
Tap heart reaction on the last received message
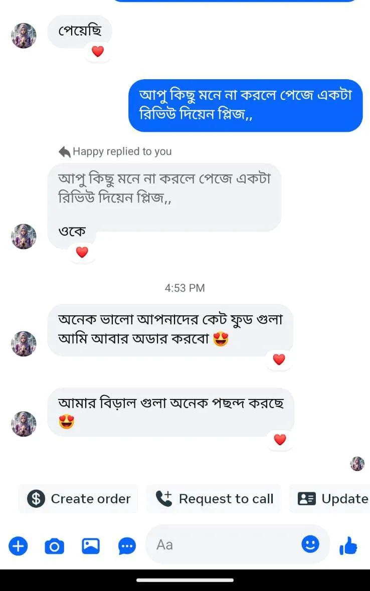tap(280, 440)
